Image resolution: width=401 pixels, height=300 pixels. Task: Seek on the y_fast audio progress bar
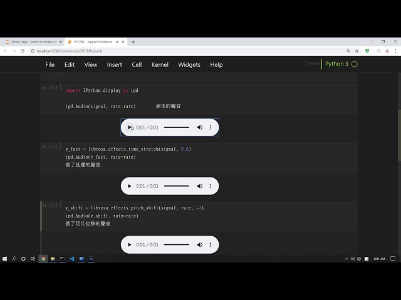(x=177, y=186)
